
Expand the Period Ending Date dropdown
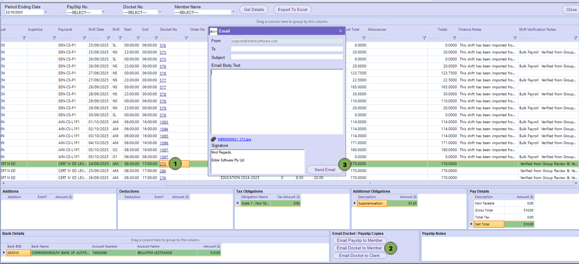coord(46,12)
